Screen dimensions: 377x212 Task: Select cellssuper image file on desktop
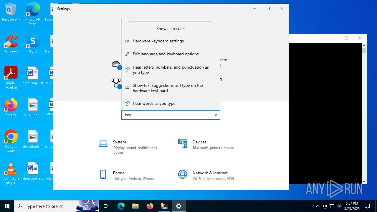pos(33,107)
